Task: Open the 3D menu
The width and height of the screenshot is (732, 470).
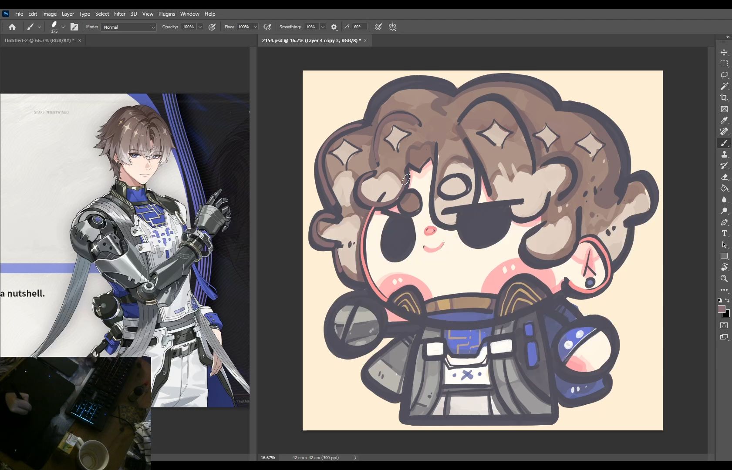Action: pos(134,14)
